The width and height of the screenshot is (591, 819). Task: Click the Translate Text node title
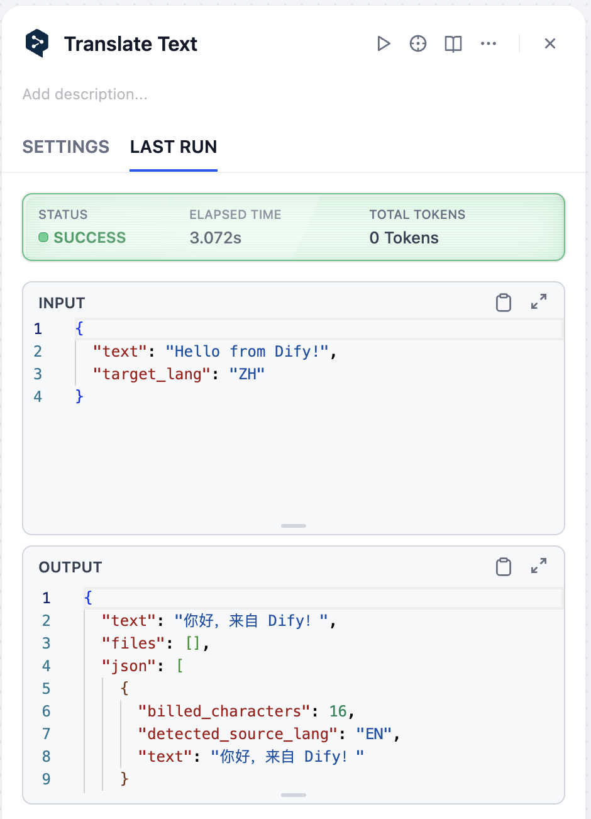[131, 44]
